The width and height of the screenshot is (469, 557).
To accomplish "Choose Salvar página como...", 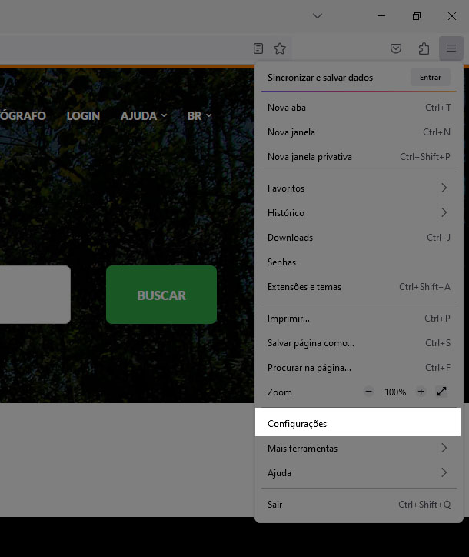I will (x=359, y=343).
